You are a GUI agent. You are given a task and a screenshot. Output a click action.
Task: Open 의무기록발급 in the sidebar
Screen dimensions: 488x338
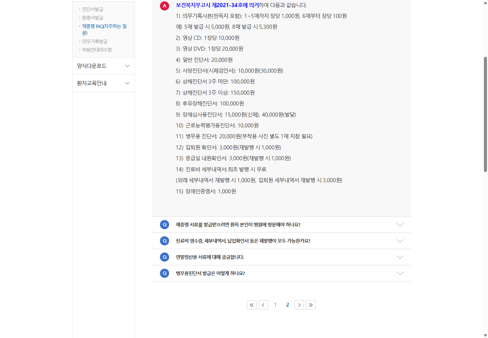click(95, 41)
